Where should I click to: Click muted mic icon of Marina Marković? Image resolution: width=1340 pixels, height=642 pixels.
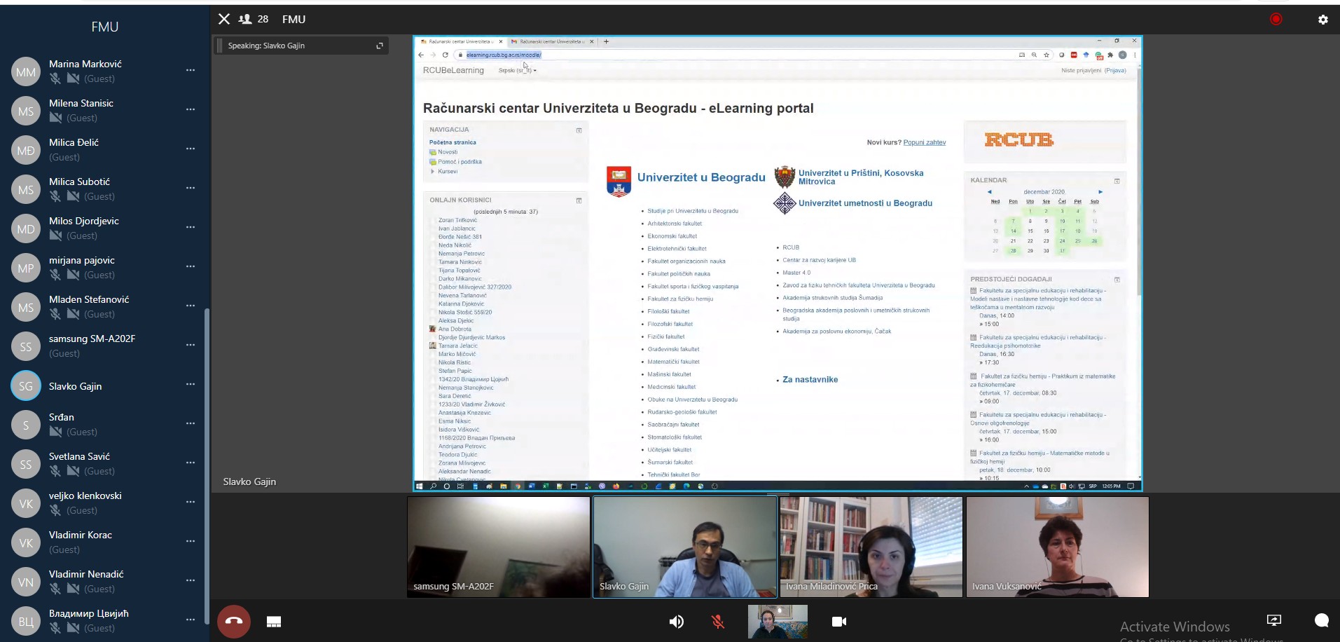pos(55,78)
